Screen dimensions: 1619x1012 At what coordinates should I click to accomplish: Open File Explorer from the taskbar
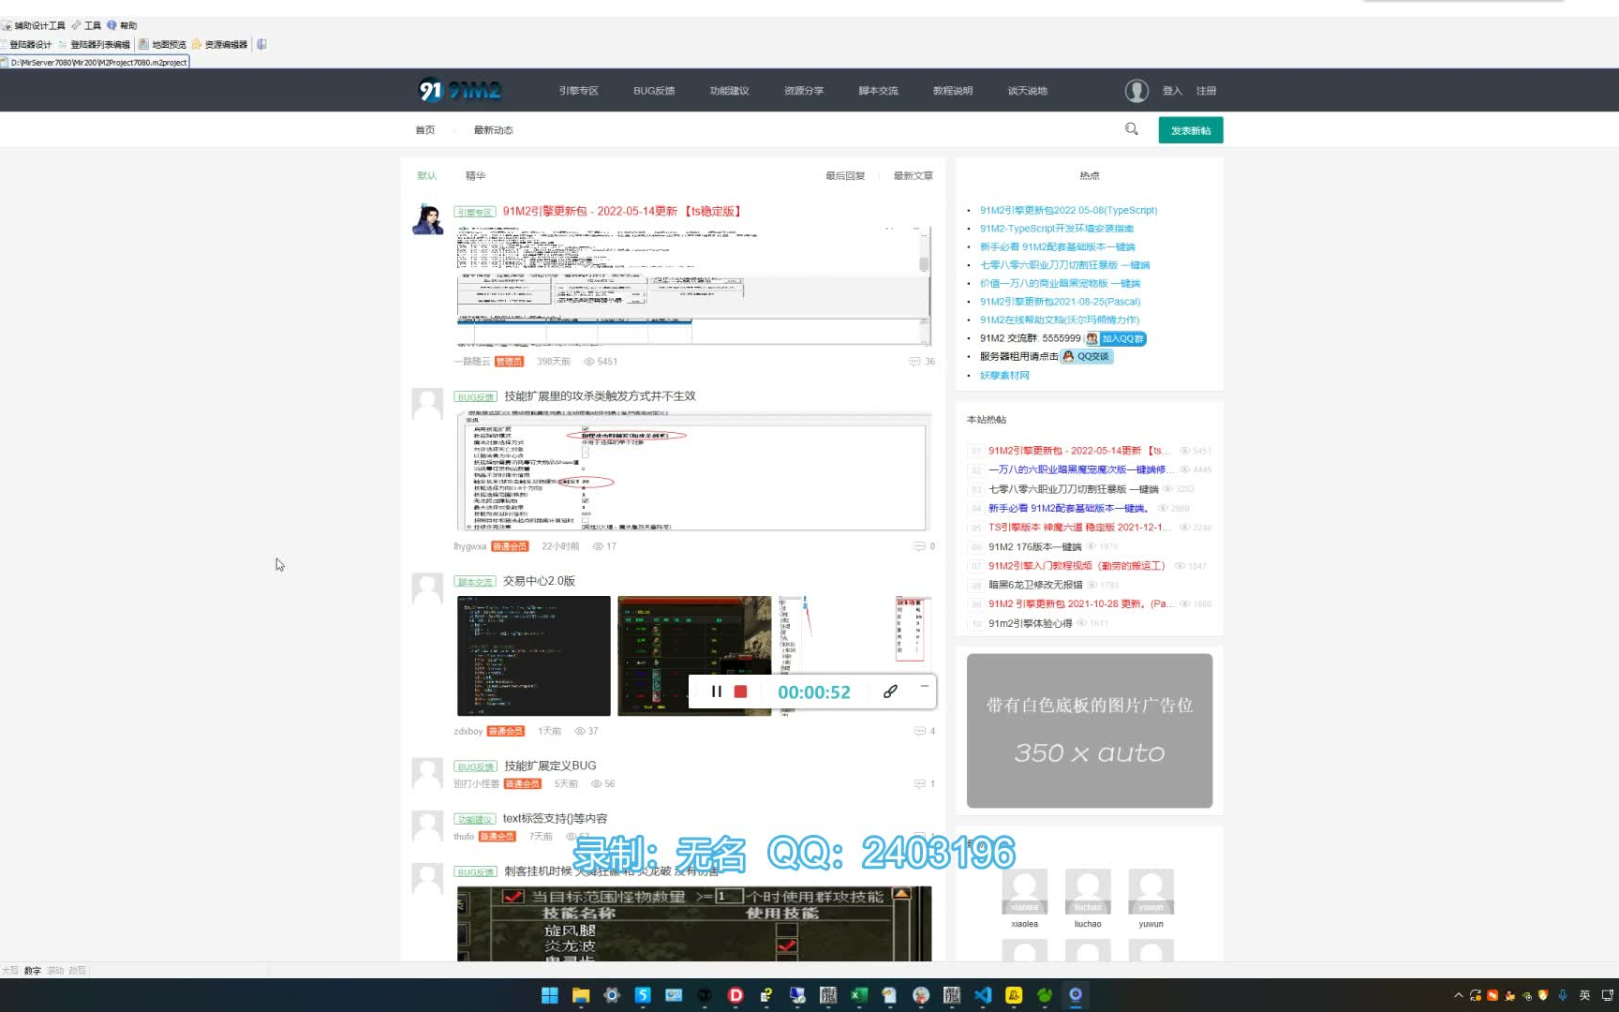[581, 995]
